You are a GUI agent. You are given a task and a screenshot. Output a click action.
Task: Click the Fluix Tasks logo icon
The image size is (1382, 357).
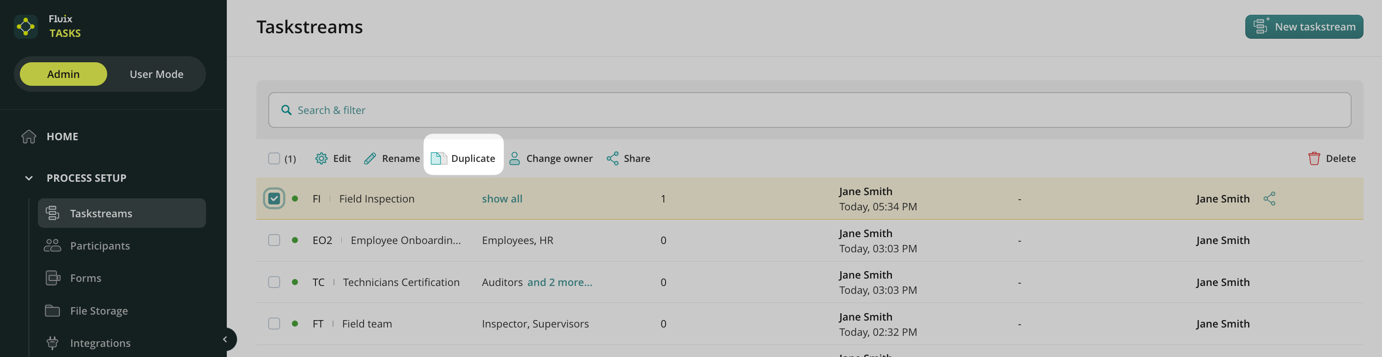(26, 26)
